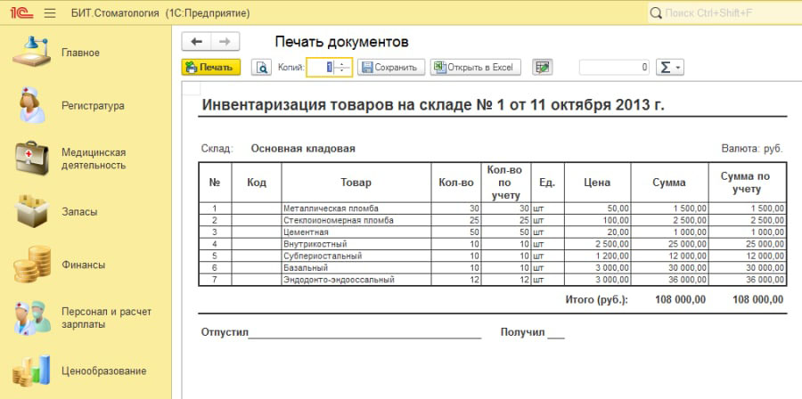Open the Финансы section
The height and width of the screenshot is (399, 802).
click(x=84, y=265)
